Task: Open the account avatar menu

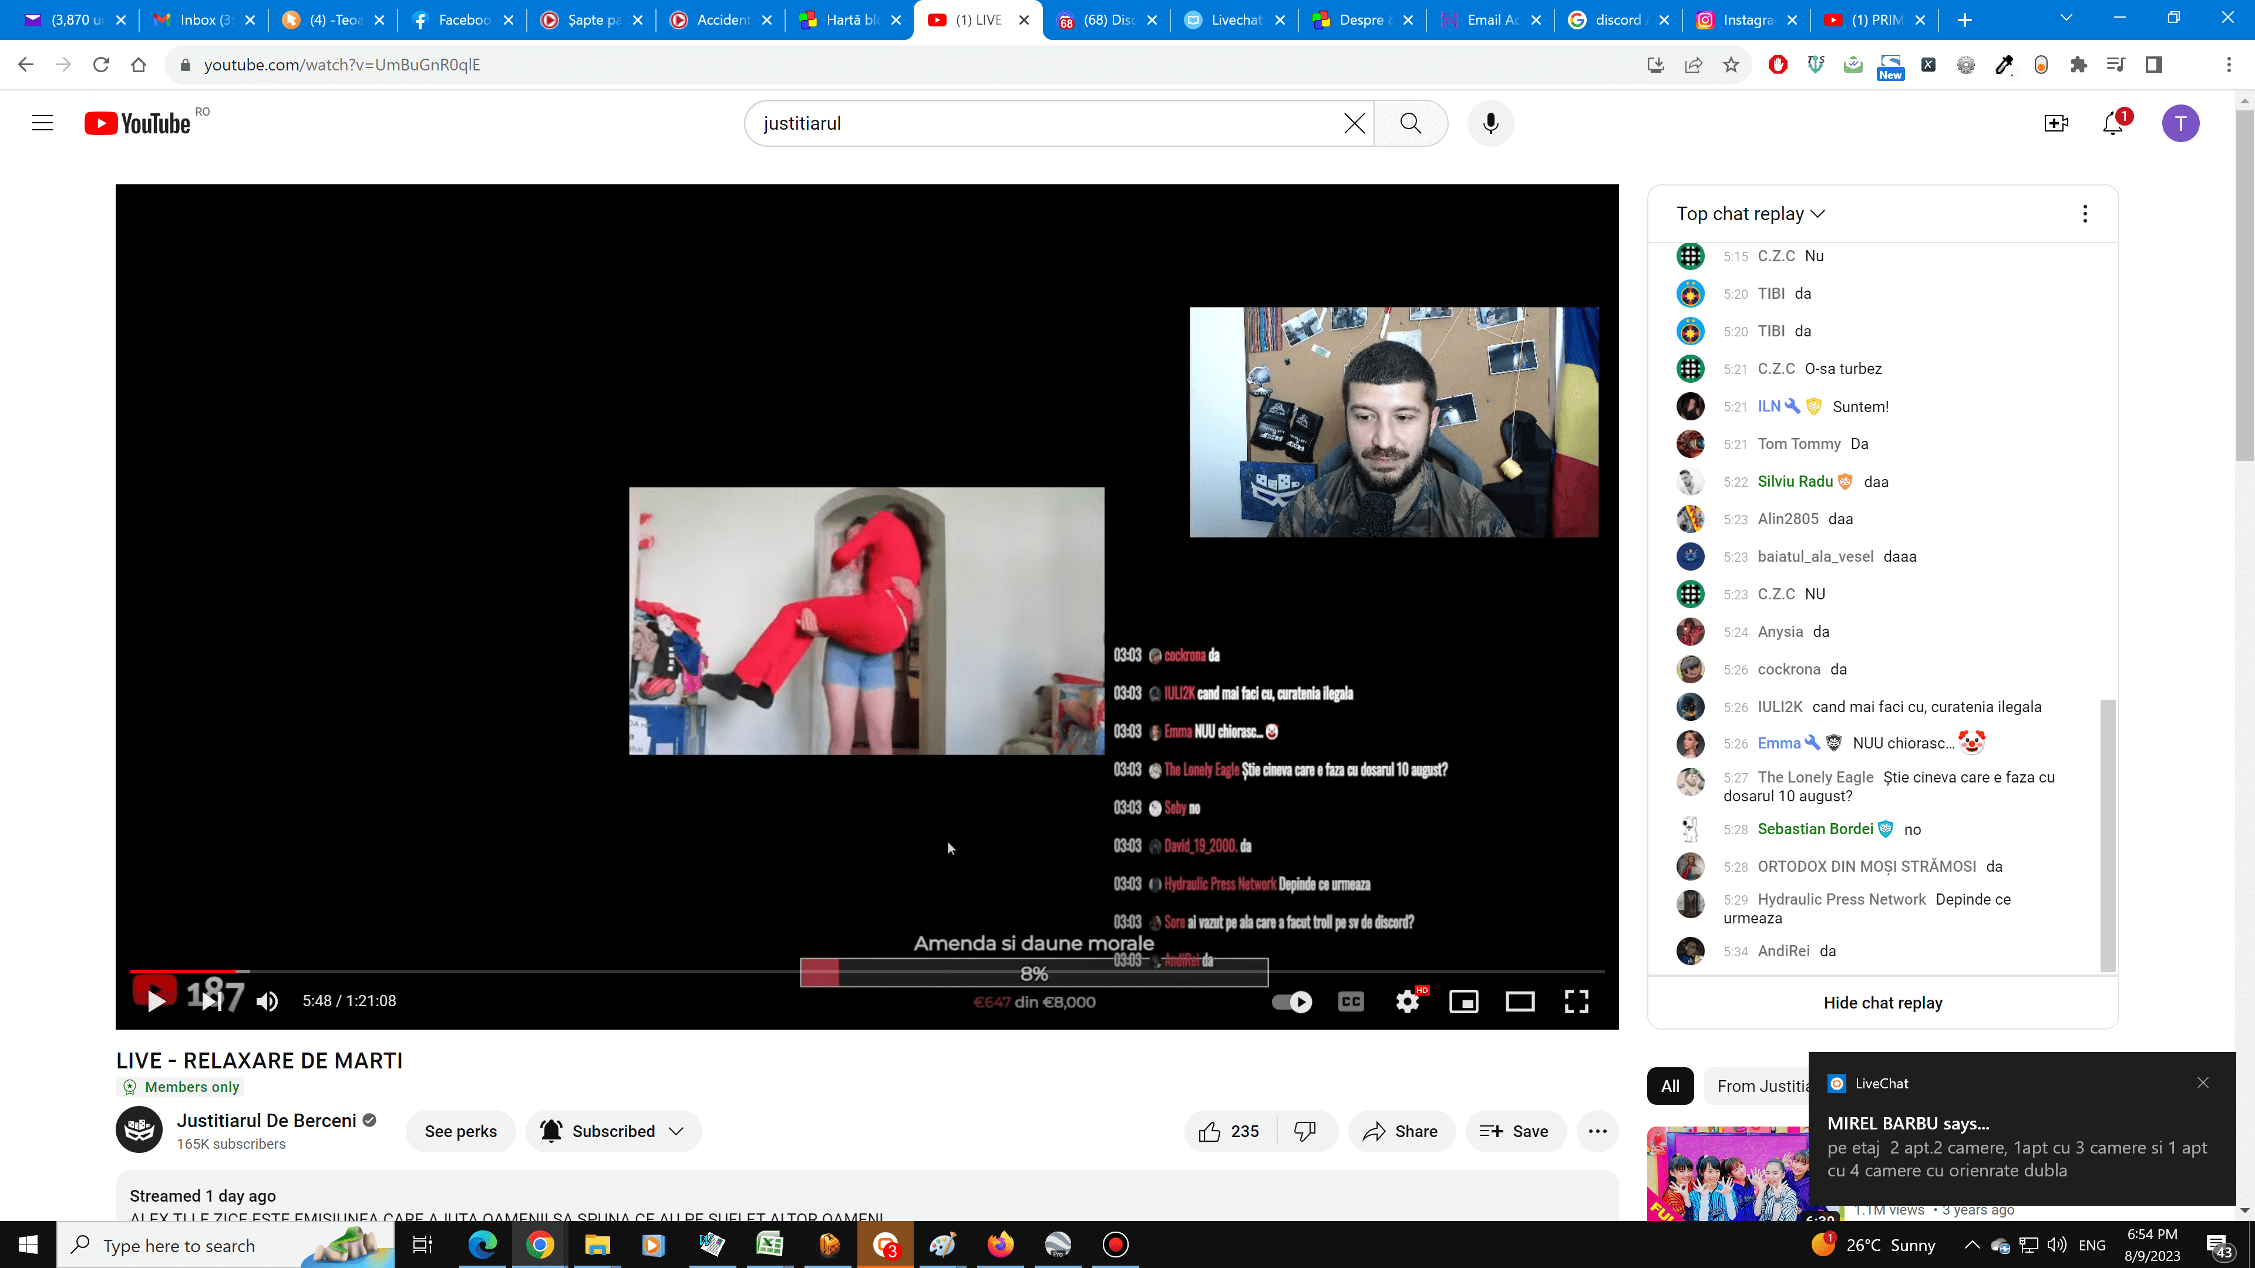Action: 2180,123
